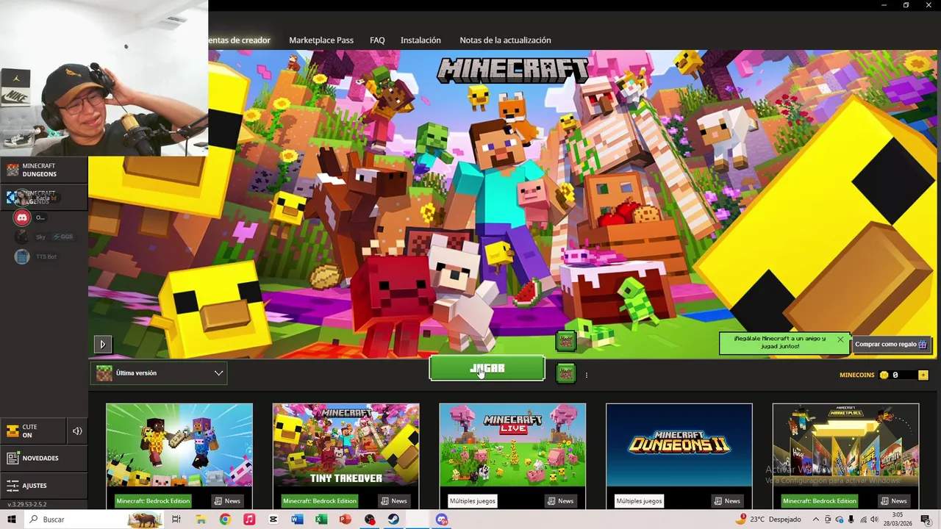Click the Discord overlay icon in sidebar

[22, 217]
